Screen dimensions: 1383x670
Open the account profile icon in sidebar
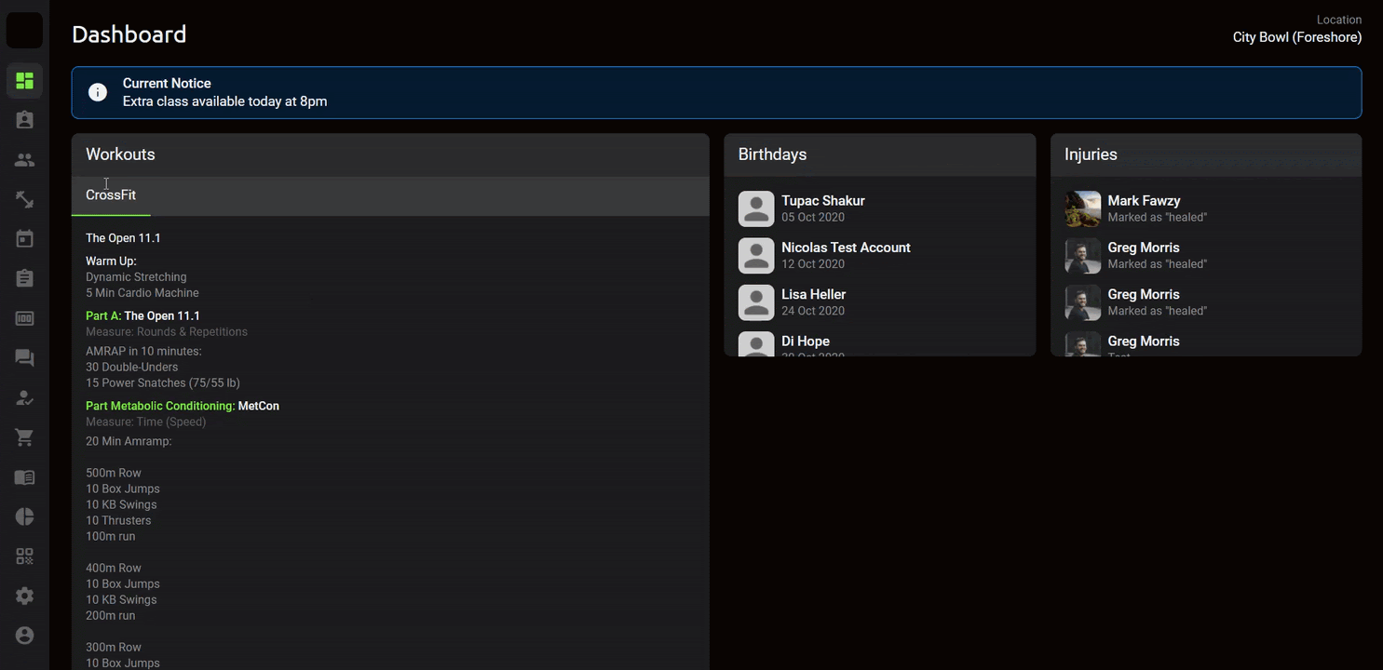tap(24, 636)
